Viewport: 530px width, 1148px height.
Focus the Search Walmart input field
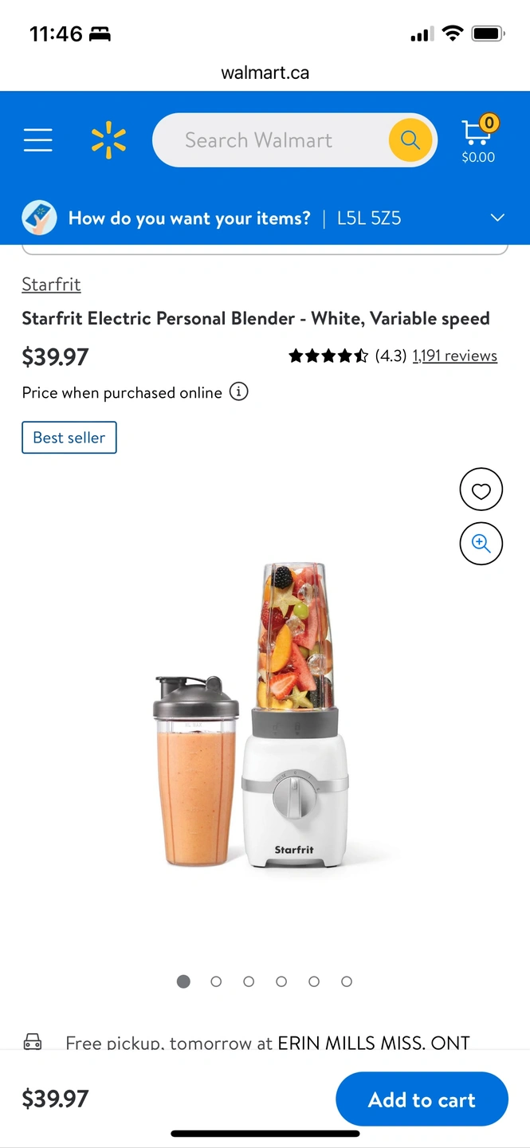point(271,140)
